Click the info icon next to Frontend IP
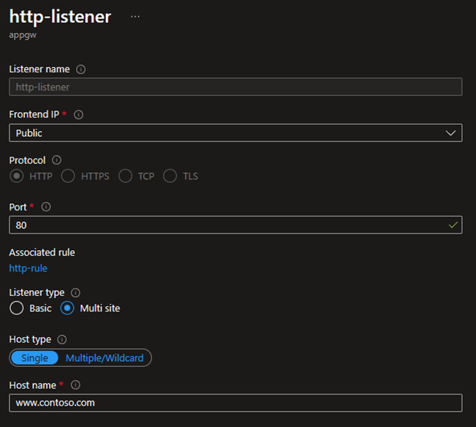Viewport: 476px width, 427px height. pos(79,115)
